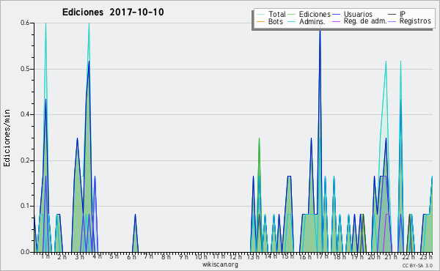Click the "CC BY-SA 3.0" license text
Image resolution: width=440 pixels, height=271 pixels.
click(x=417, y=266)
